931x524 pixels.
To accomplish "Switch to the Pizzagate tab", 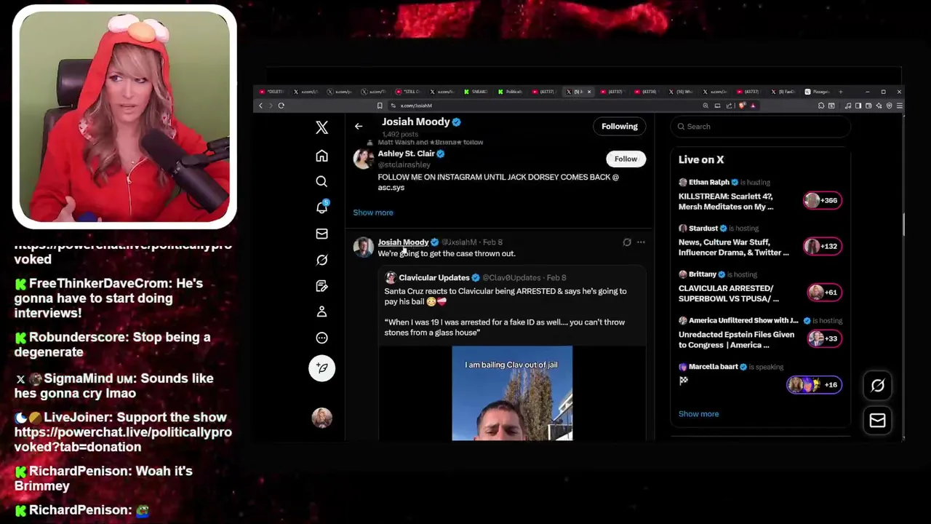I will 818,92.
